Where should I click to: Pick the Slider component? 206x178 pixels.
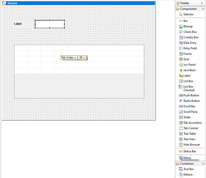click(185, 117)
